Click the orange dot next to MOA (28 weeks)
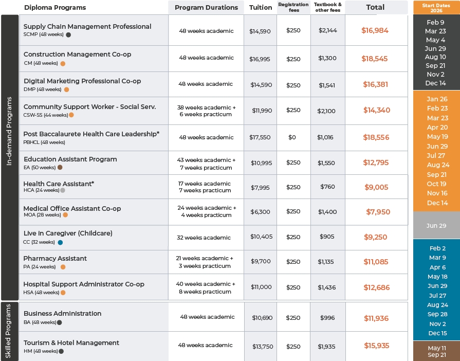Screen dimensions: 460x361 (65, 215)
